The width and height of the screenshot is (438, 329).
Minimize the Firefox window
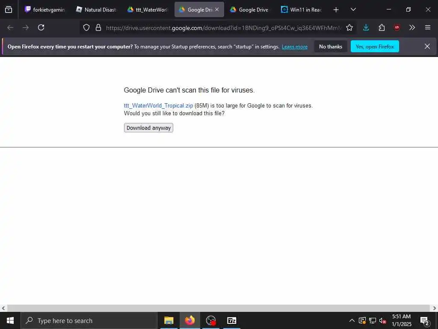tap(388, 9)
